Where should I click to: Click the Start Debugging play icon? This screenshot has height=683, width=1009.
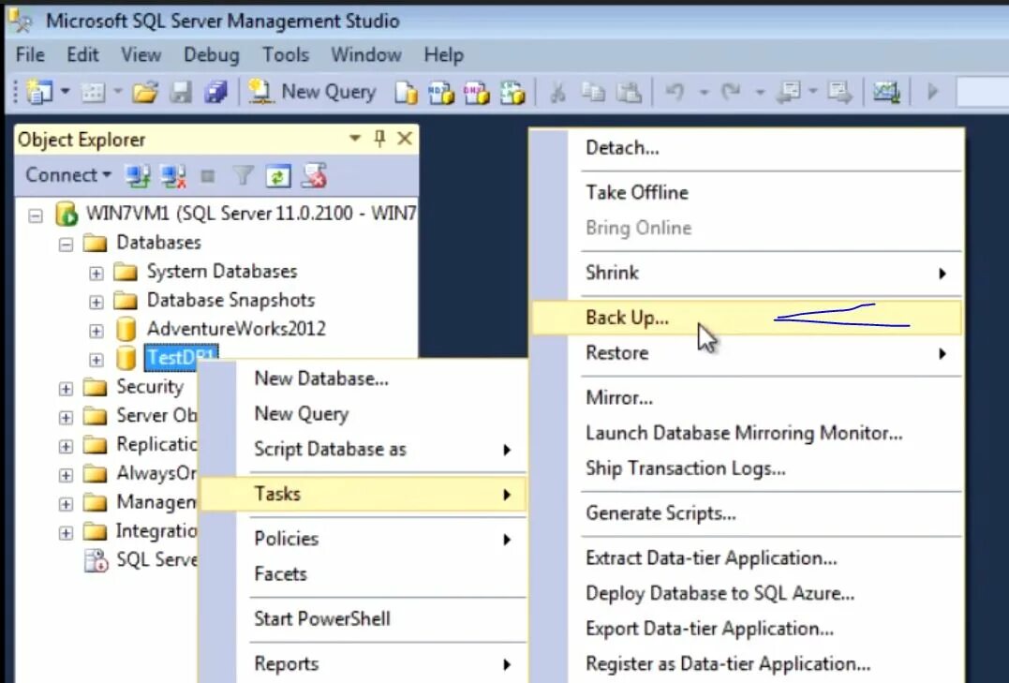(x=932, y=92)
